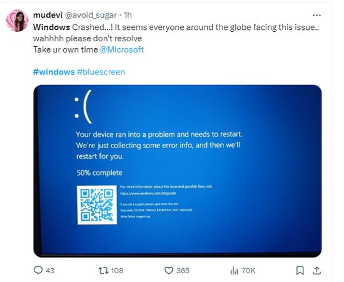Image resolution: width=344 pixels, height=282 pixels.
Task: Open the #windows hashtag
Action: pyautogui.click(x=54, y=72)
